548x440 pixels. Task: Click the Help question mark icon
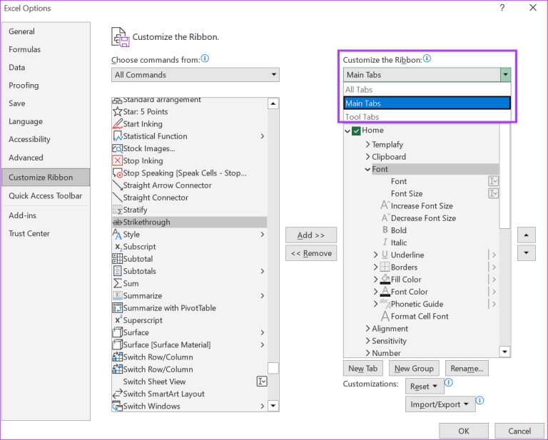click(502, 8)
